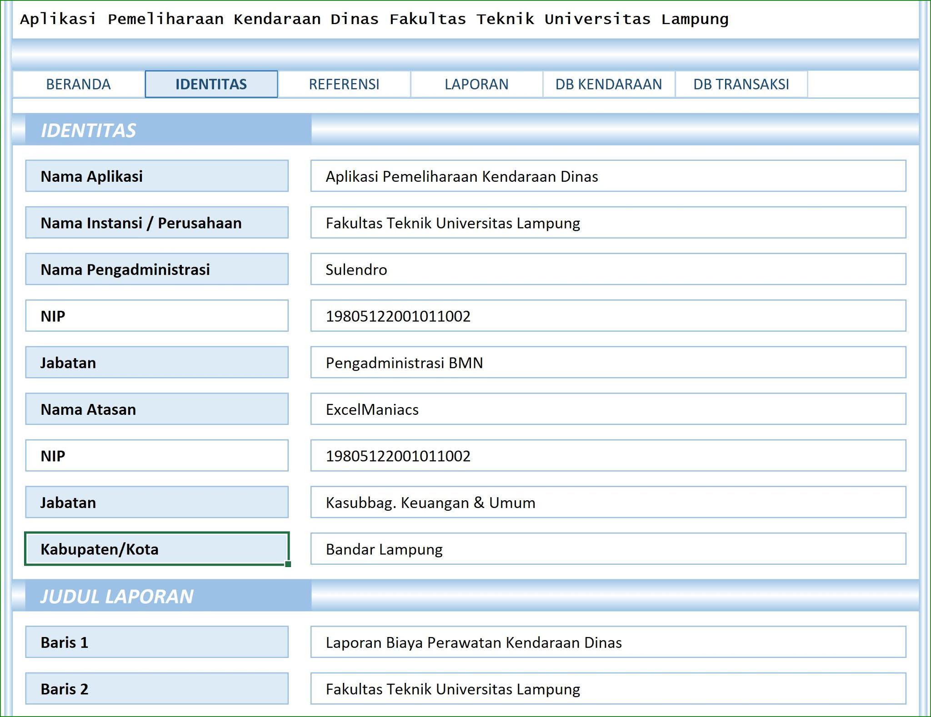Click the Nama Pengadministrasi label cell
Viewport: 931px width, 717px height.
pos(156,269)
